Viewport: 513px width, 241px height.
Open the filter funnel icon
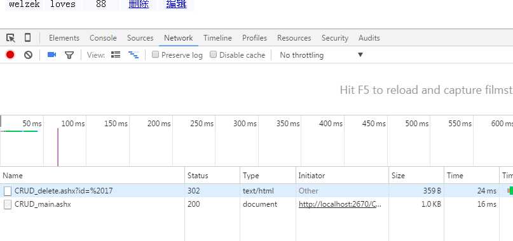pos(69,55)
